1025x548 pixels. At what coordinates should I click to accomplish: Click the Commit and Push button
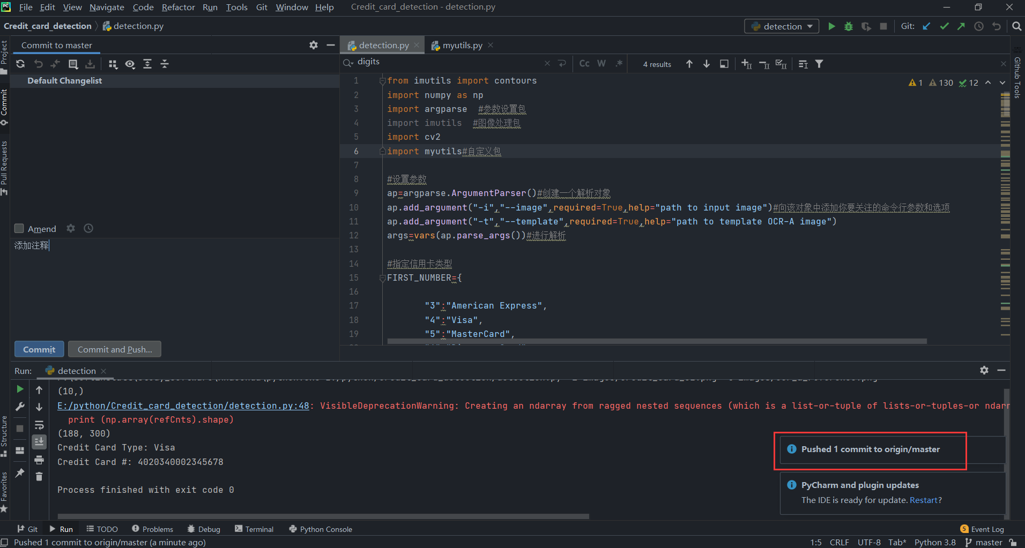[114, 349]
